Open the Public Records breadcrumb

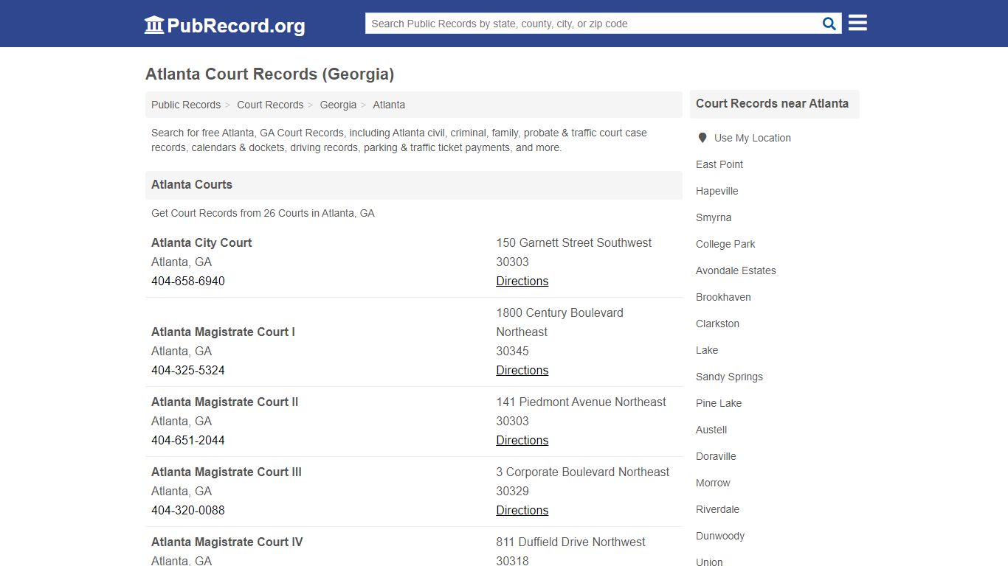[x=186, y=105]
